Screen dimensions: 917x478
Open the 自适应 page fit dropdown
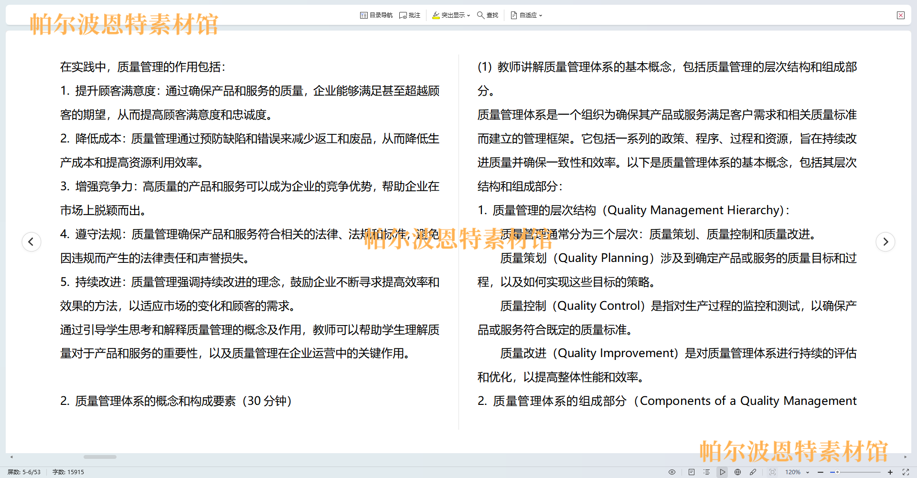click(526, 15)
